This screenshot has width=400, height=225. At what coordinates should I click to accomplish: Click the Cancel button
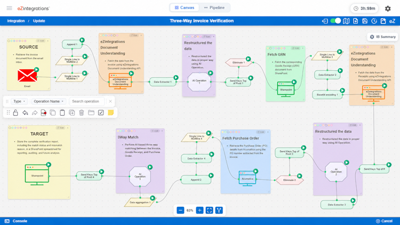[384, 221]
